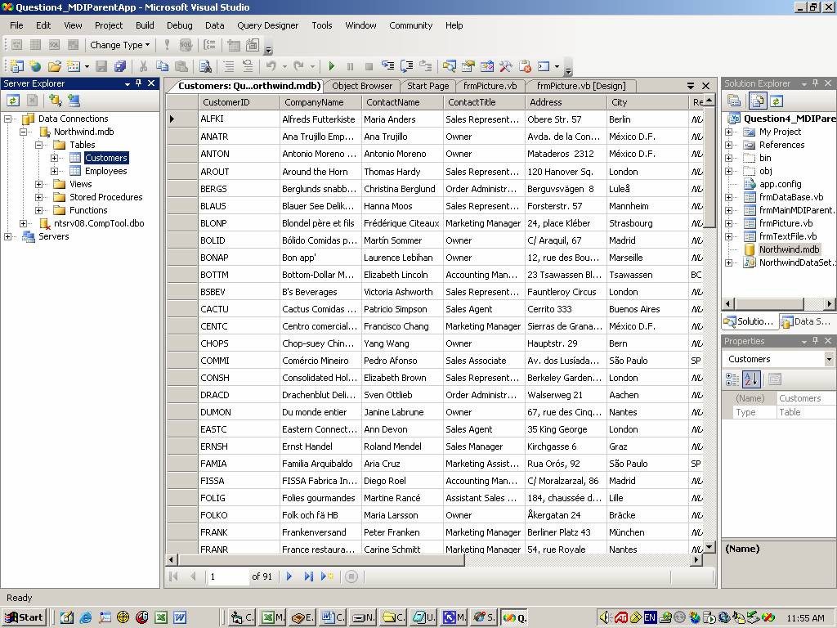
Task: Click the Start button on taskbar
Action: click(24, 617)
